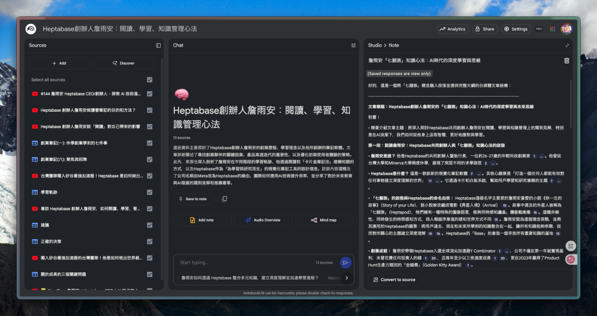
Task: Click the Chat panel heading
Action: point(178,45)
